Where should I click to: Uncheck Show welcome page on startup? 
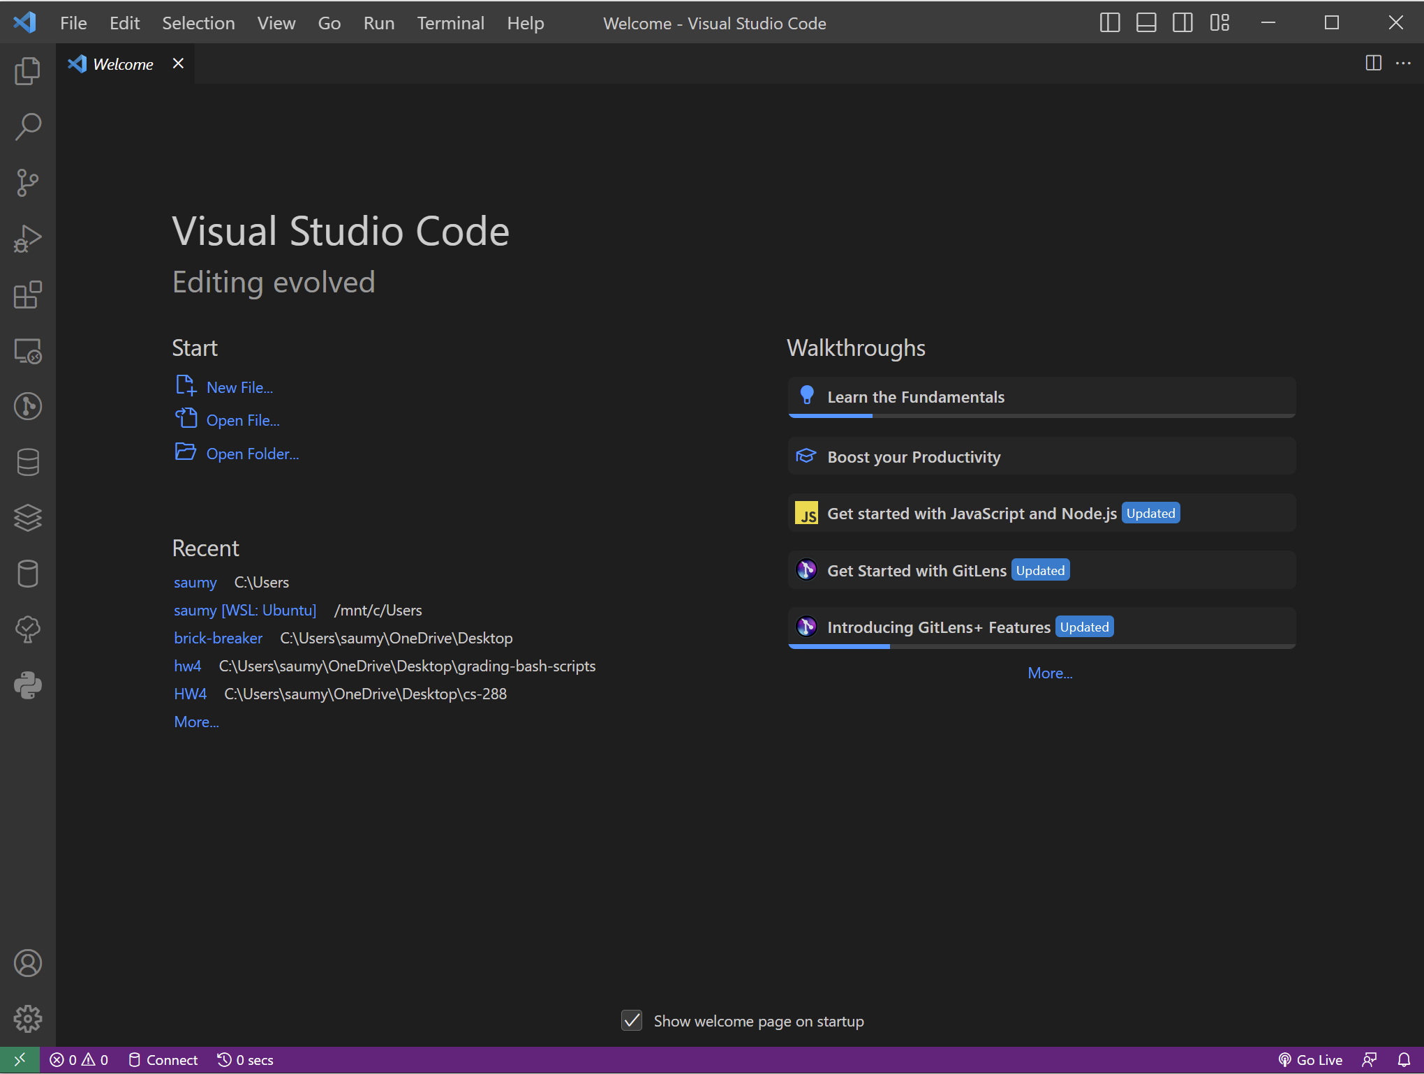click(x=632, y=1021)
